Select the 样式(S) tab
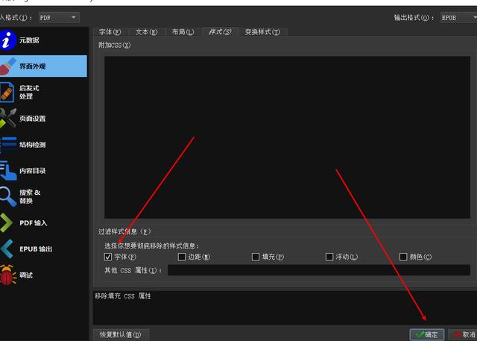Image resolution: width=477 pixels, height=341 pixels. pyautogui.click(x=220, y=31)
